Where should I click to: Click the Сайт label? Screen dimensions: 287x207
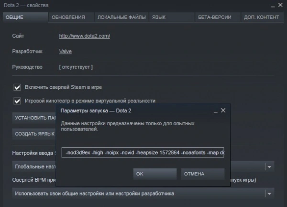(18, 36)
